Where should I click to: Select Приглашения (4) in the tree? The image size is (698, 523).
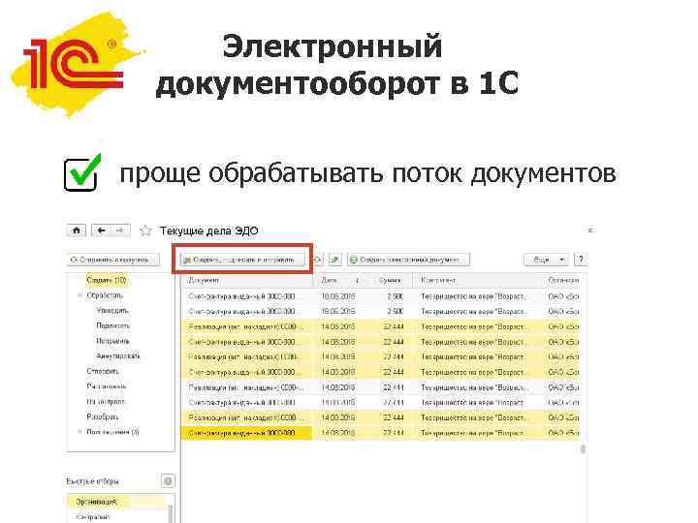(x=112, y=432)
